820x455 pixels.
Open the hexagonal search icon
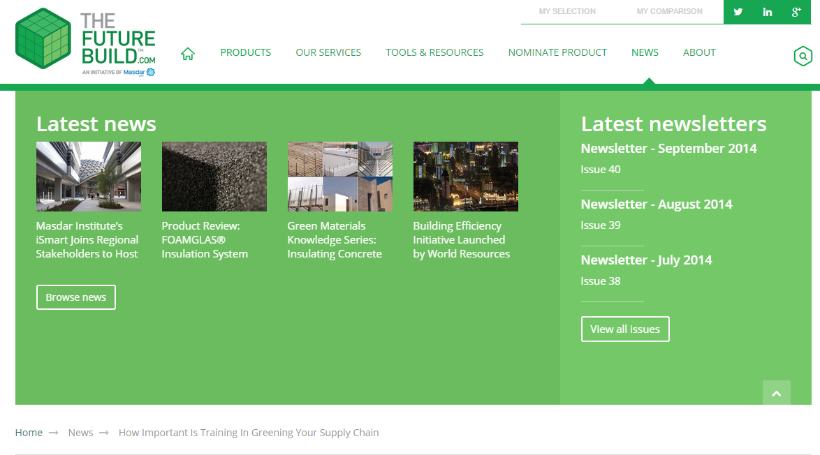click(803, 56)
